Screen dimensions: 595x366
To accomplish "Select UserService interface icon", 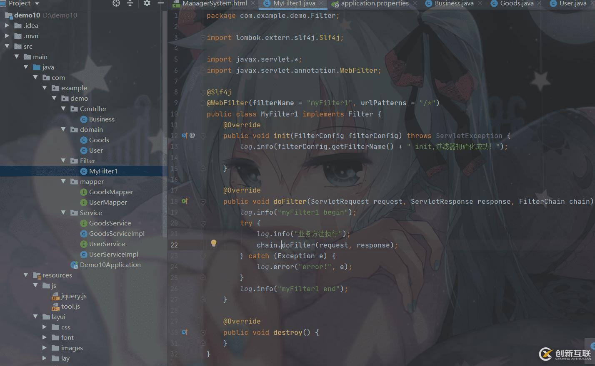I will pos(84,244).
